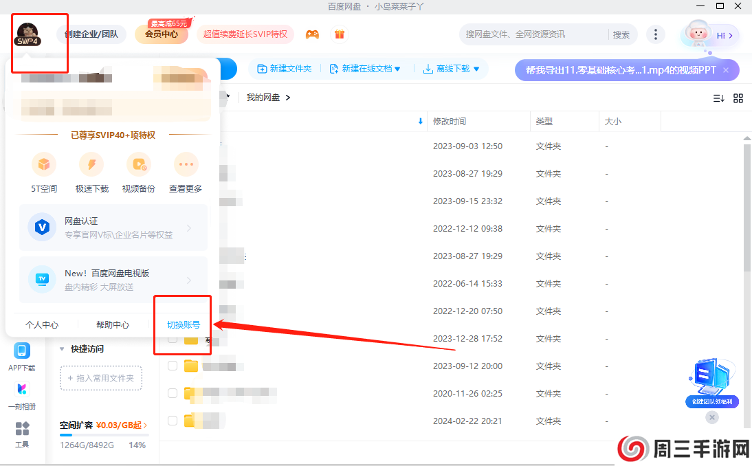Check the folder modified 2023-09-12 20:00

click(x=173, y=366)
